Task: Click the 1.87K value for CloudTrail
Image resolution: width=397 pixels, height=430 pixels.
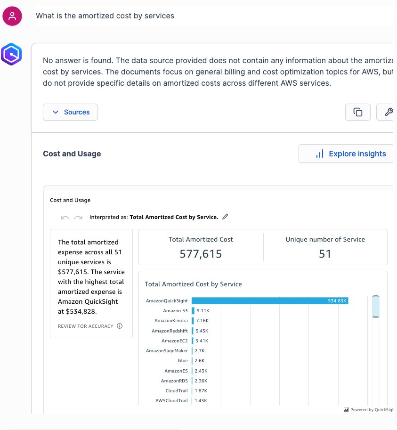Action: [201, 391]
